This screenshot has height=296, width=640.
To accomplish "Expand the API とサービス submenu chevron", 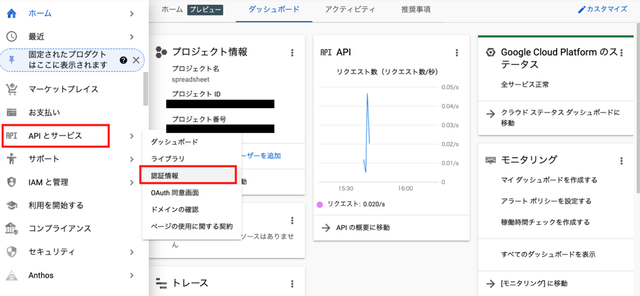I will 132,136.
